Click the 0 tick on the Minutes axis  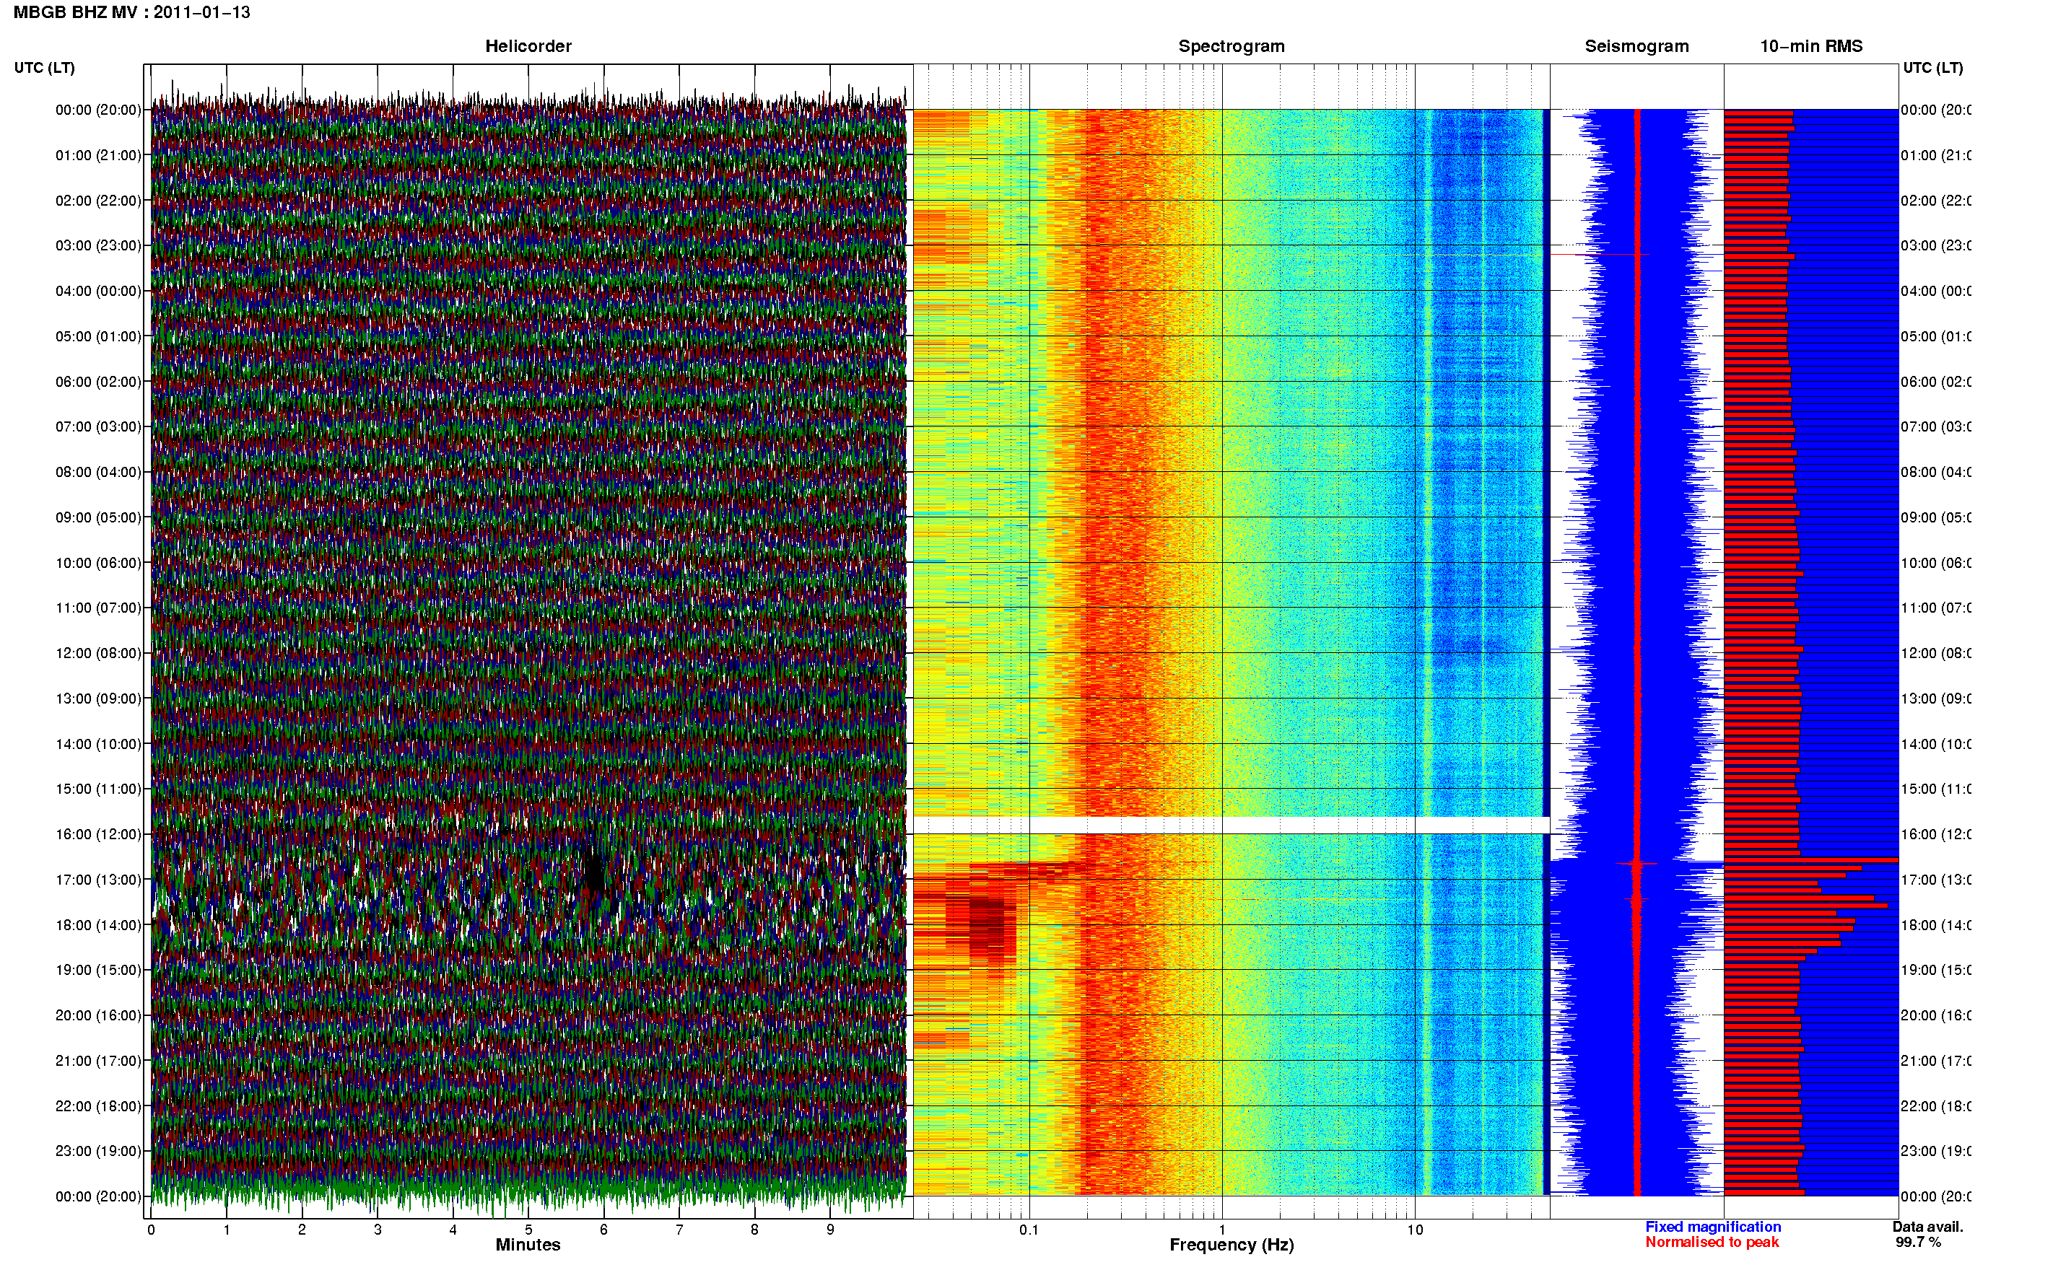coord(151,1230)
